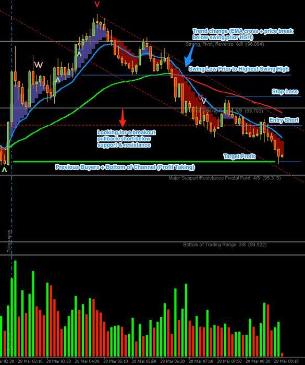The height and width of the screenshot is (365, 305).
Task: Select the pink W pattern marker
Action: [39, 65]
